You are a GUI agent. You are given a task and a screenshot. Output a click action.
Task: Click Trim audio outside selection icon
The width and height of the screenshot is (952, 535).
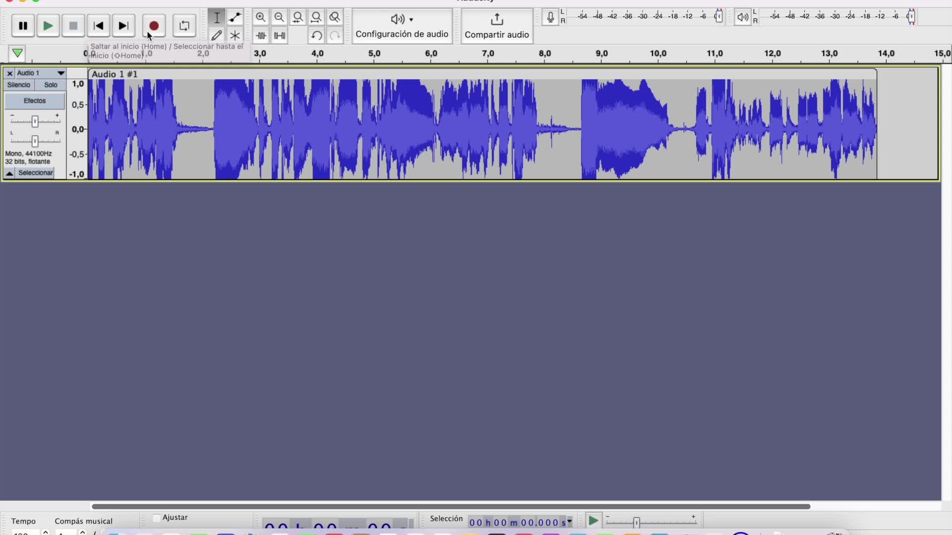[261, 36]
